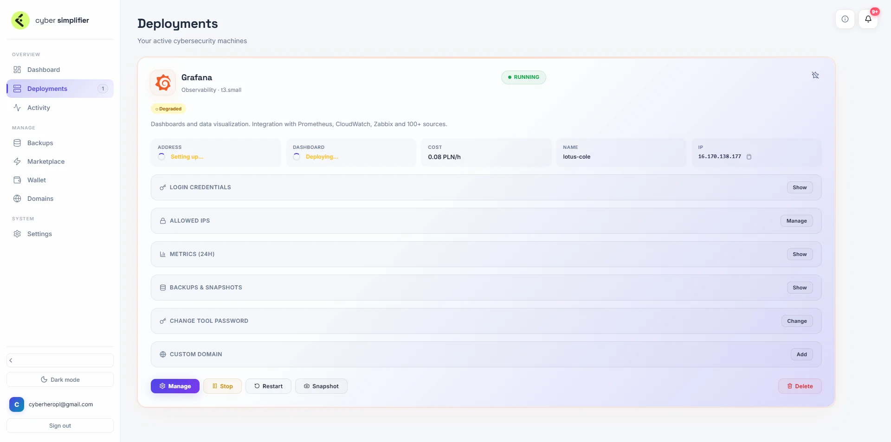Click the cyber simplifier logo icon

tap(20, 20)
